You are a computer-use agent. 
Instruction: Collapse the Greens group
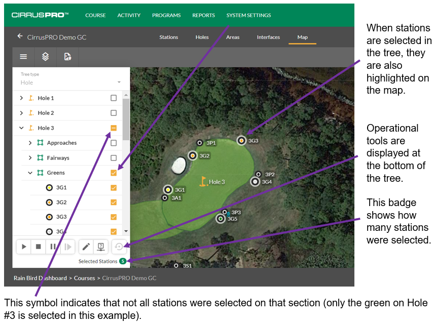click(x=30, y=173)
